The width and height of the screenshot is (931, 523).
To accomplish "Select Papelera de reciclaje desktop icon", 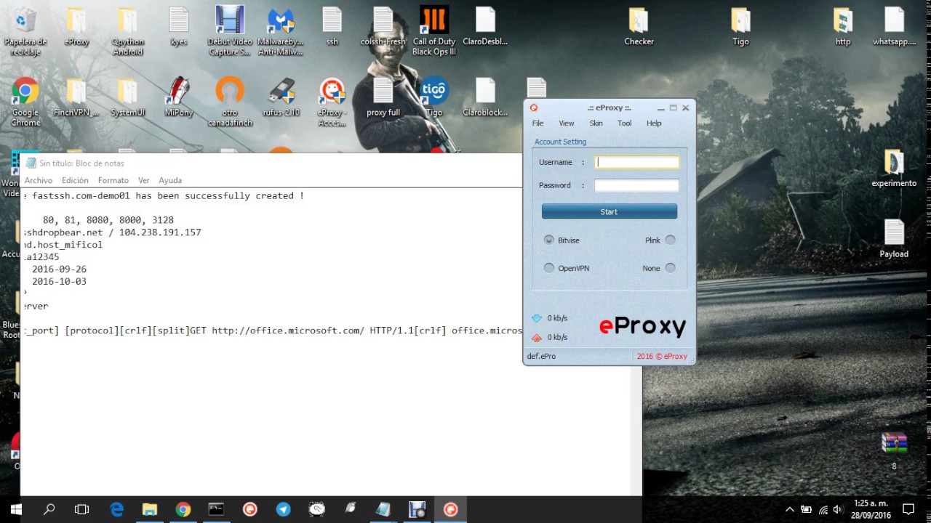I will coord(25,31).
